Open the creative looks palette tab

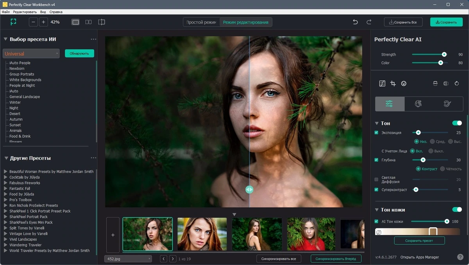(x=448, y=104)
